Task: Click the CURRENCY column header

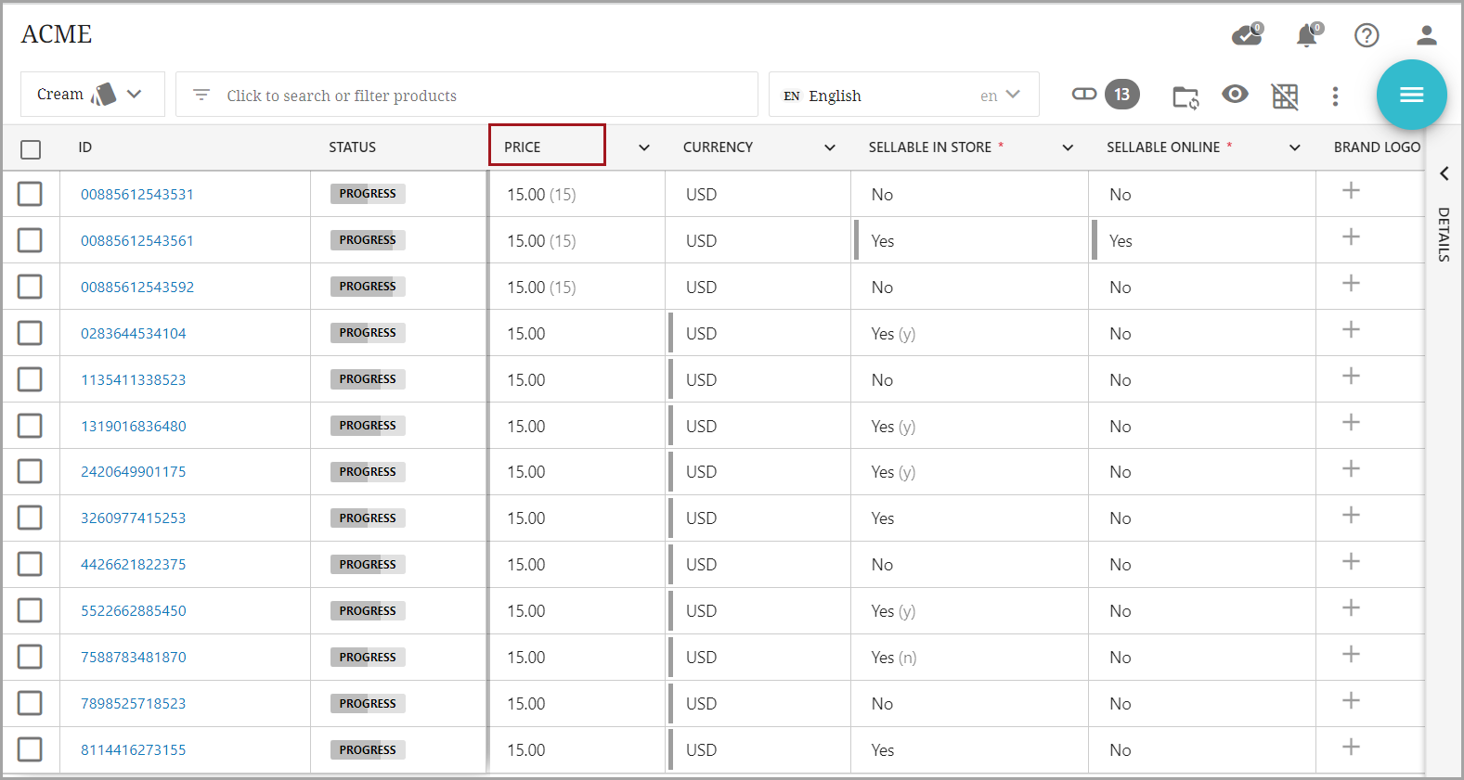Action: click(x=718, y=147)
